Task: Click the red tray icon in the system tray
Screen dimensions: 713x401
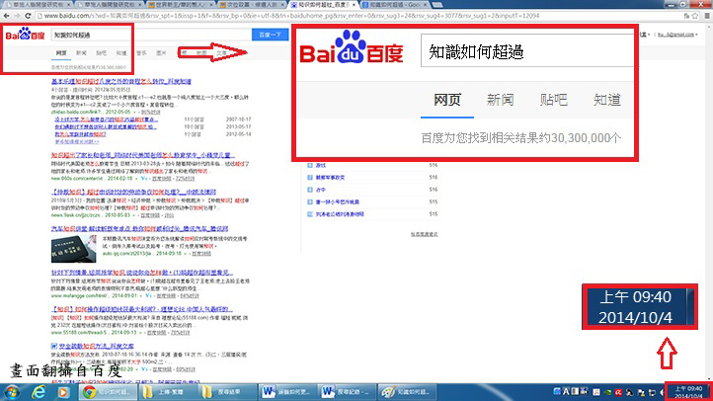Action: click(x=618, y=392)
